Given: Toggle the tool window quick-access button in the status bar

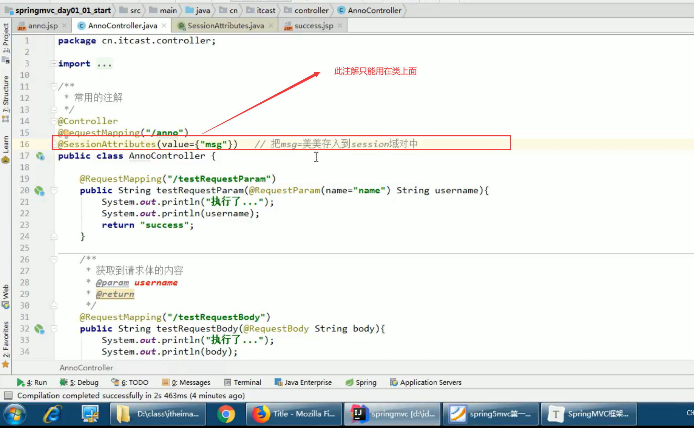Looking at the screenshot, I should click(8, 396).
